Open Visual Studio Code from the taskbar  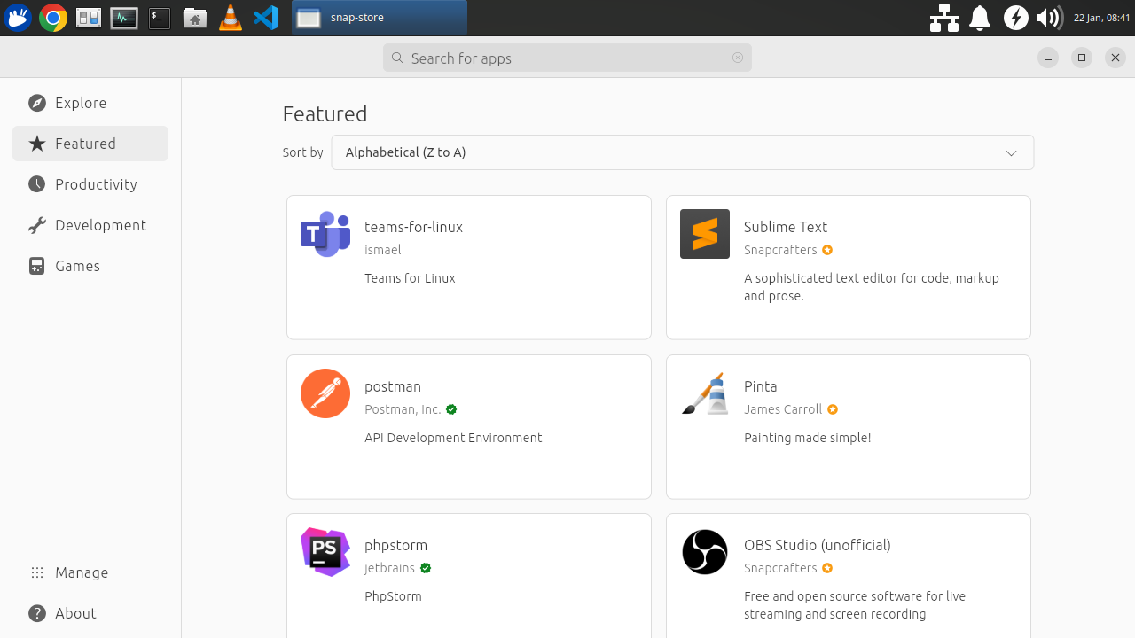(x=266, y=18)
